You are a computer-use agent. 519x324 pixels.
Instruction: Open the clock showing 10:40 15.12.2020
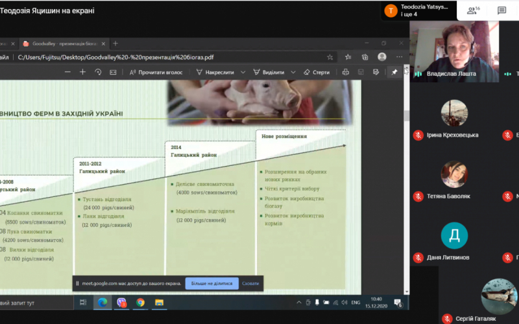376,303
